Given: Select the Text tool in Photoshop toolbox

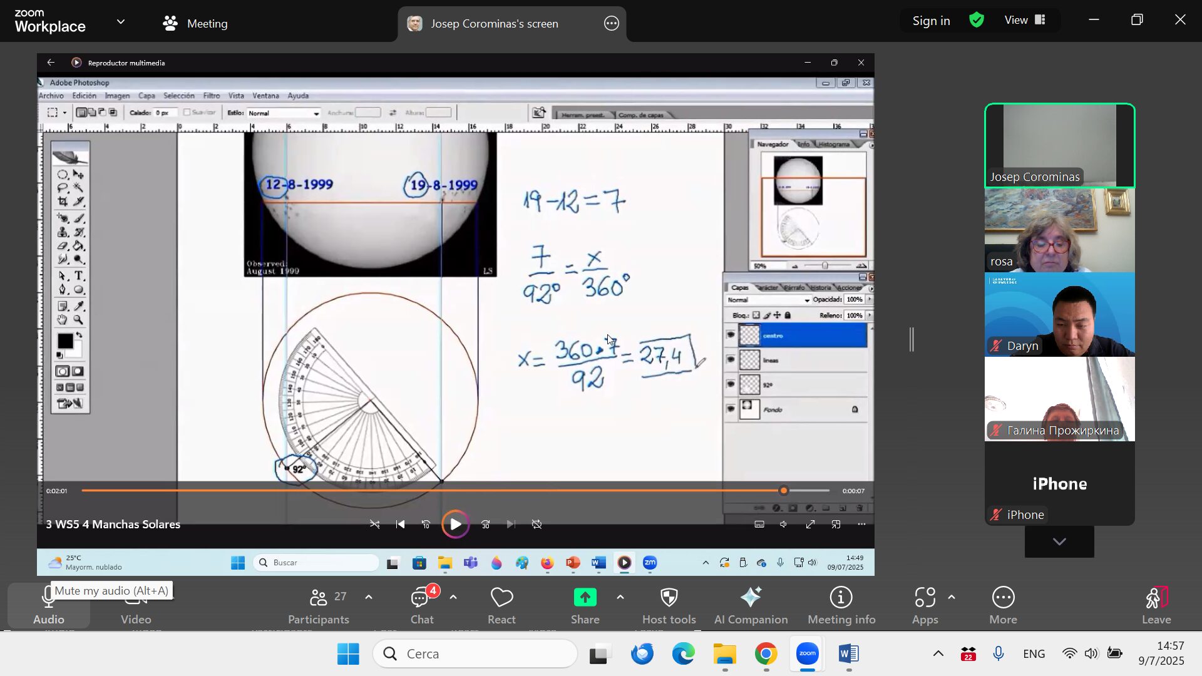Looking at the screenshot, I should tap(79, 276).
